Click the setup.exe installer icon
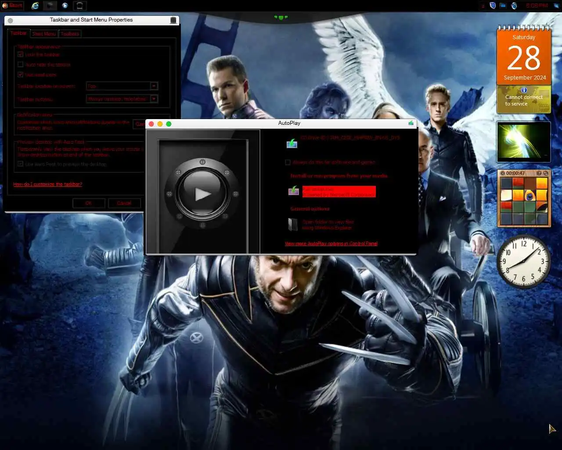 click(x=293, y=191)
